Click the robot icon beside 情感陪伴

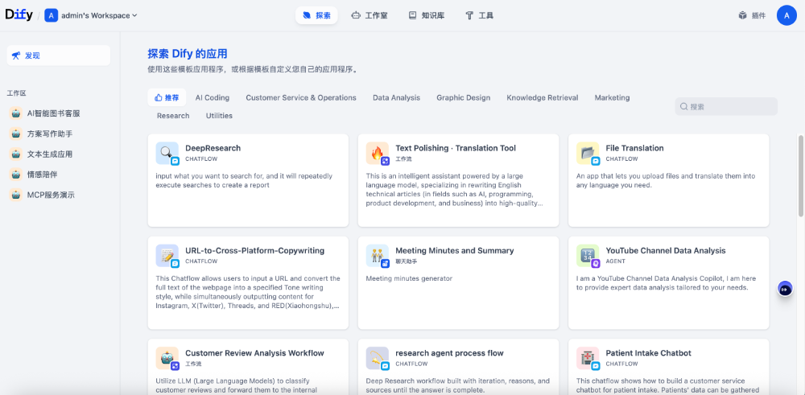(x=16, y=175)
